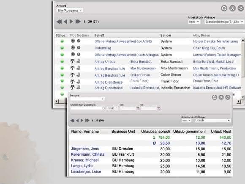Viewport: 245px width, 184px height.
Task: Click scroll-left arrow of inbox horizontal scrollbar
Action: click(x=57, y=101)
